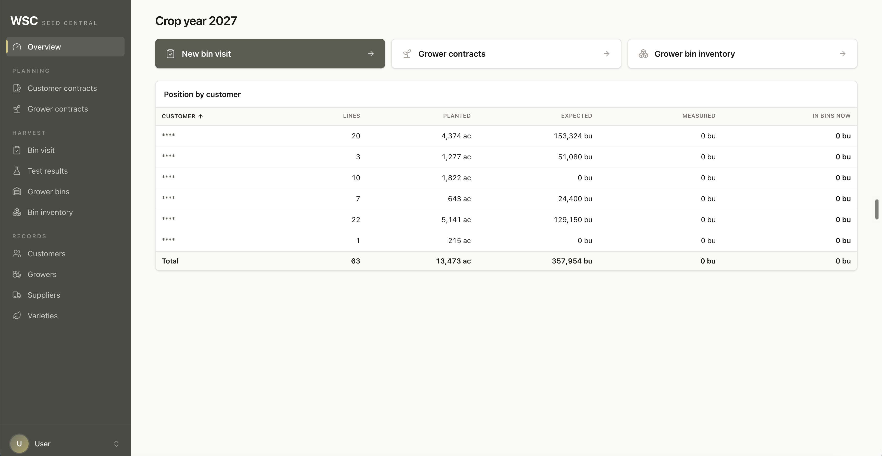Sort table by LINES column header
The width and height of the screenshot is (882, 456).
tap(352, 116)
